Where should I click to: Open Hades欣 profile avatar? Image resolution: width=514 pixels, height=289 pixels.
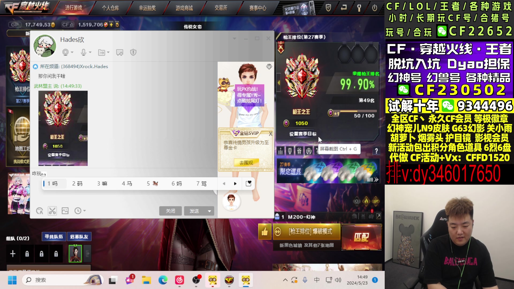pyautogui.click(x=45, y=46)
